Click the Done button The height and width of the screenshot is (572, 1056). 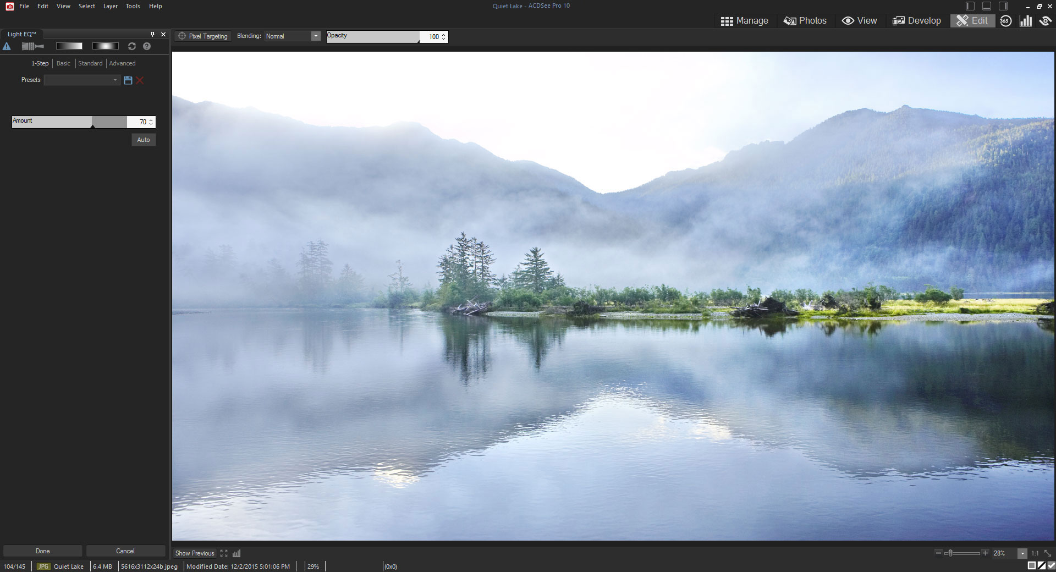click(43, 551)
